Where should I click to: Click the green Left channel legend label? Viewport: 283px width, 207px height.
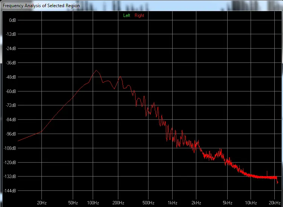click(127, 15)
